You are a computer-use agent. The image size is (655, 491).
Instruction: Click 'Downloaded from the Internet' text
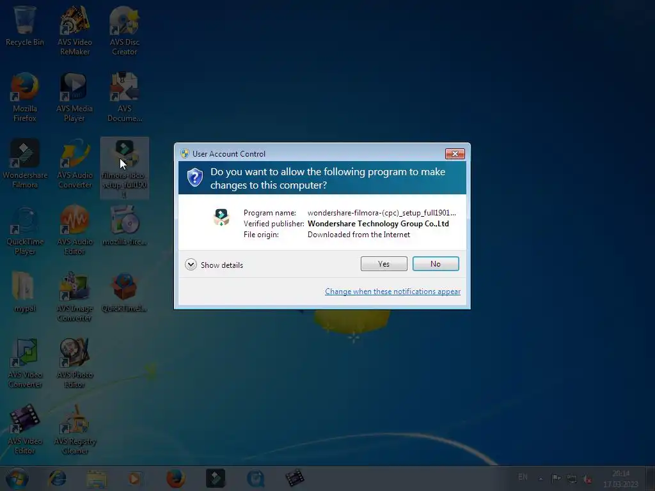tap(359, 235)
